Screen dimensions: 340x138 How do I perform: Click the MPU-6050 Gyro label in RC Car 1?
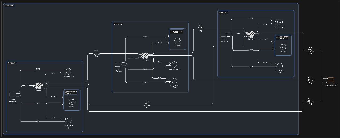[x=69, y=127]
